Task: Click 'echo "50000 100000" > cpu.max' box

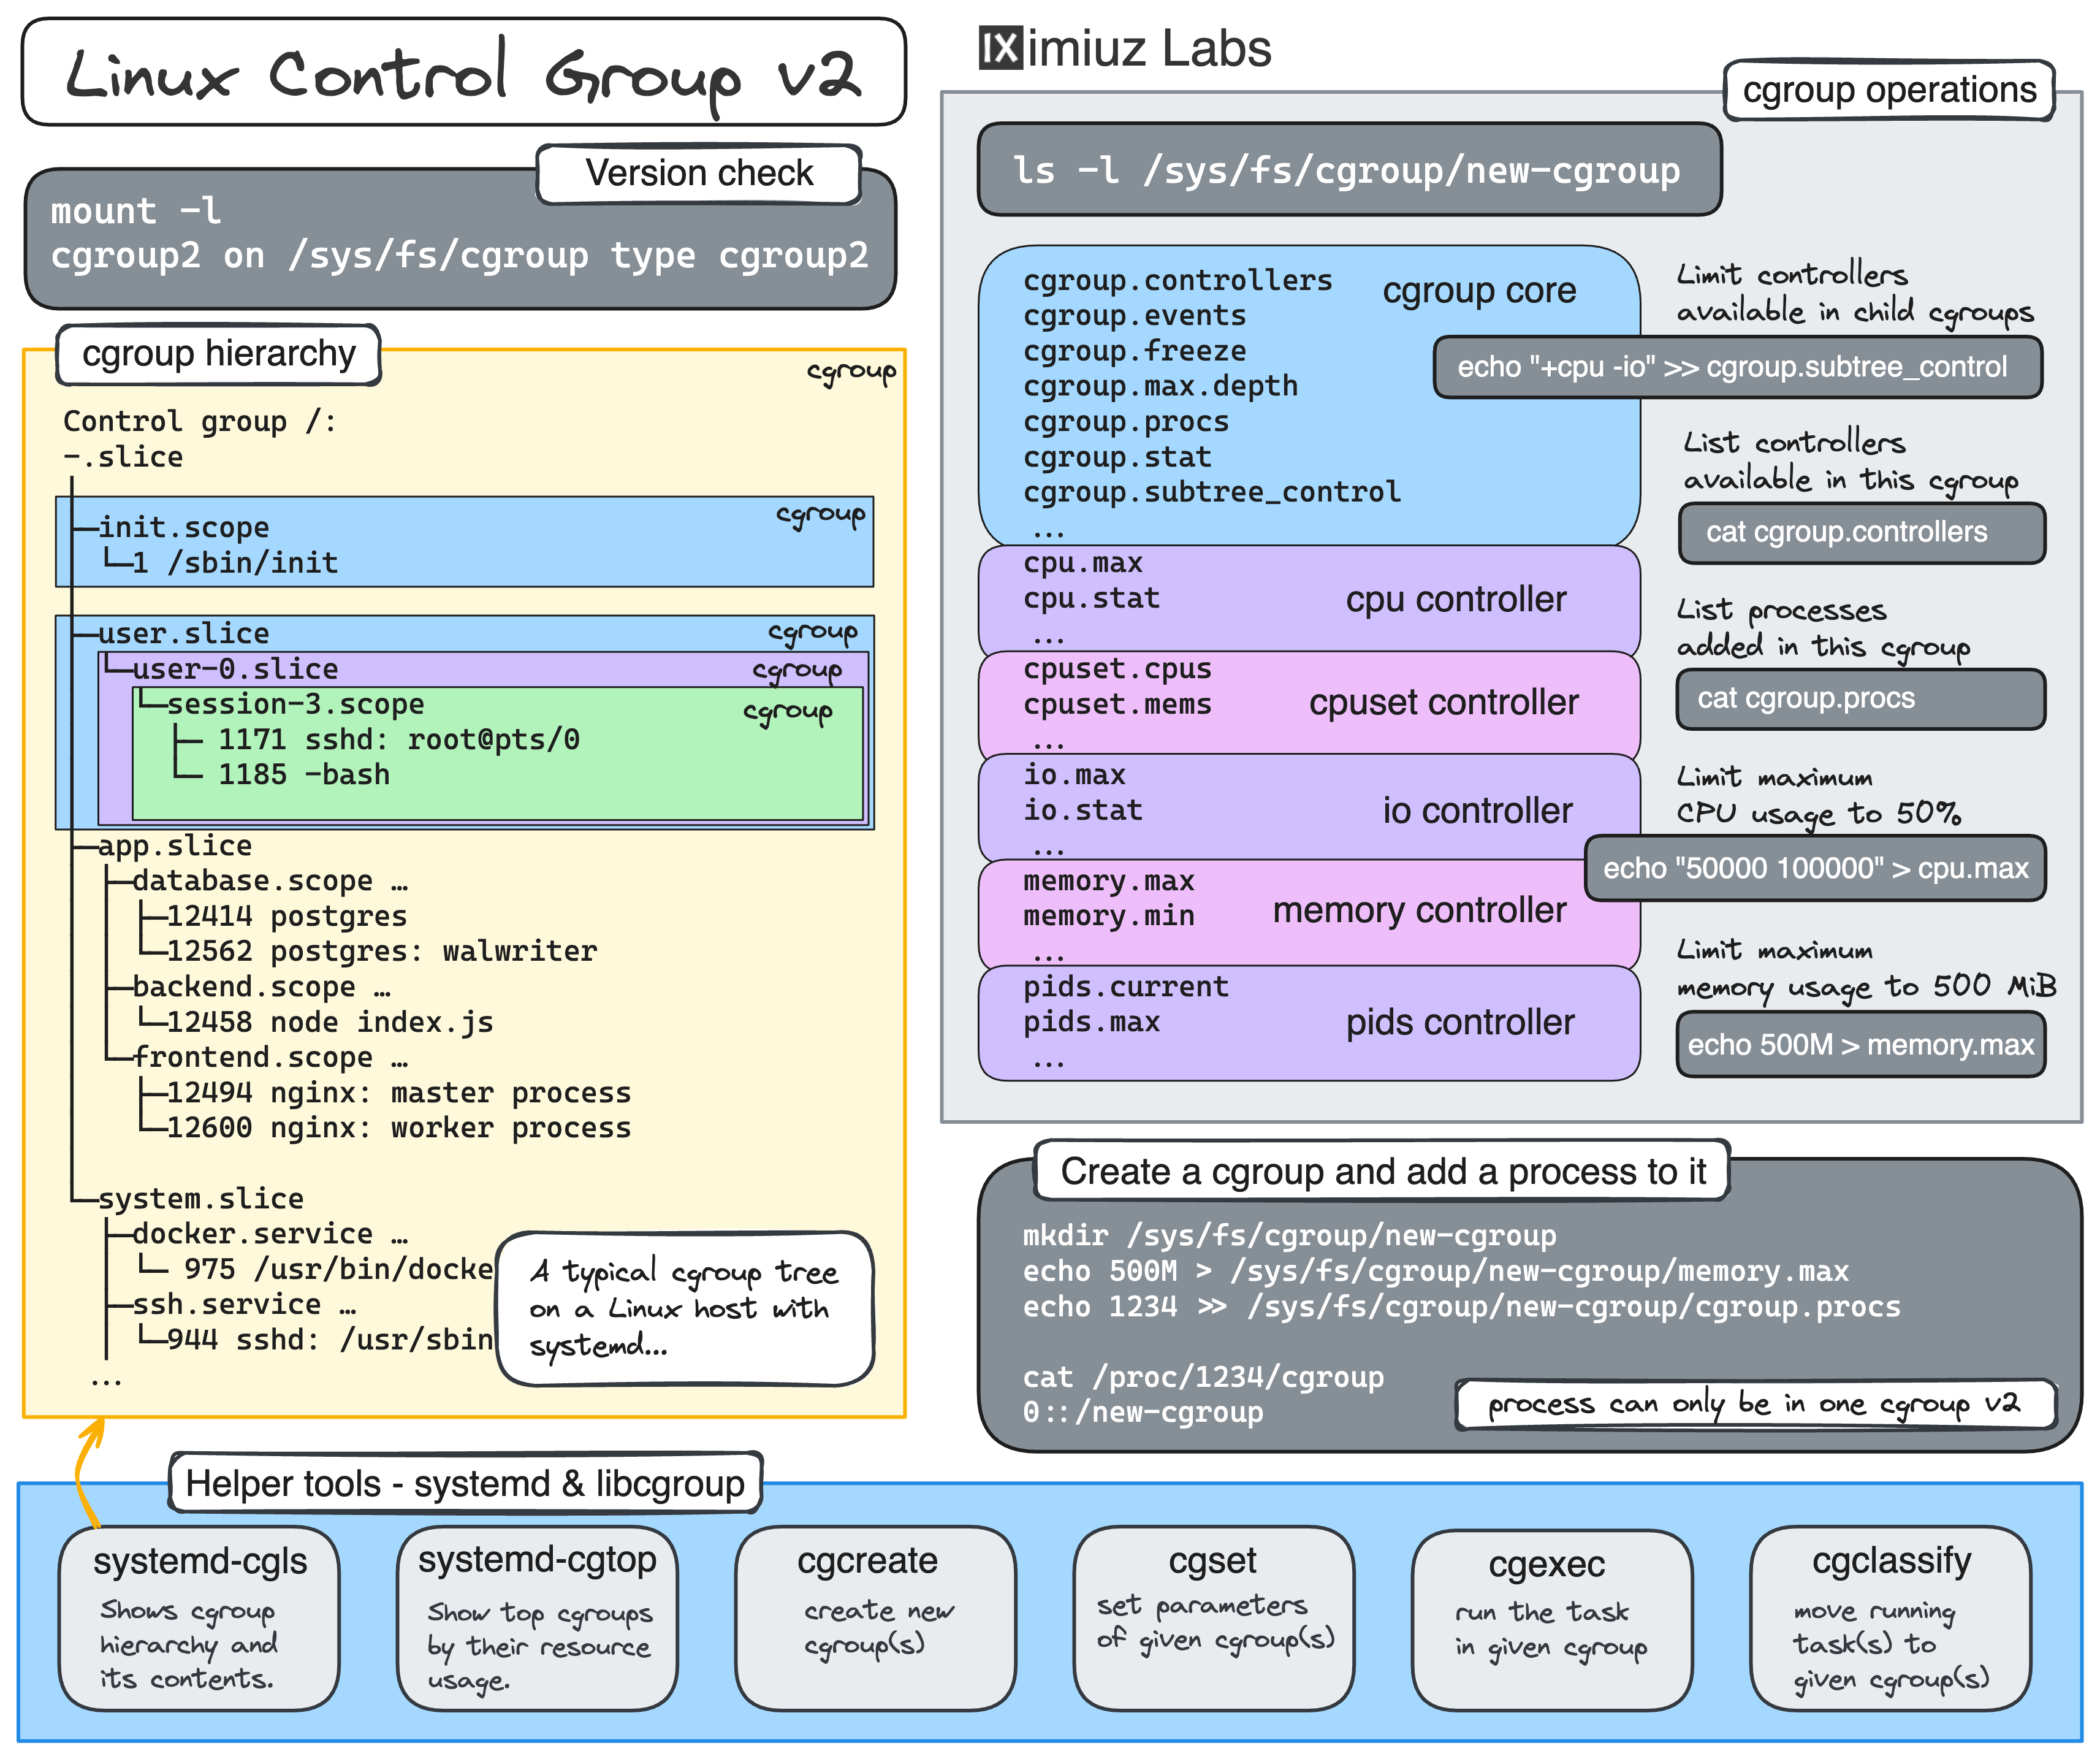Action: (1815, 868)
